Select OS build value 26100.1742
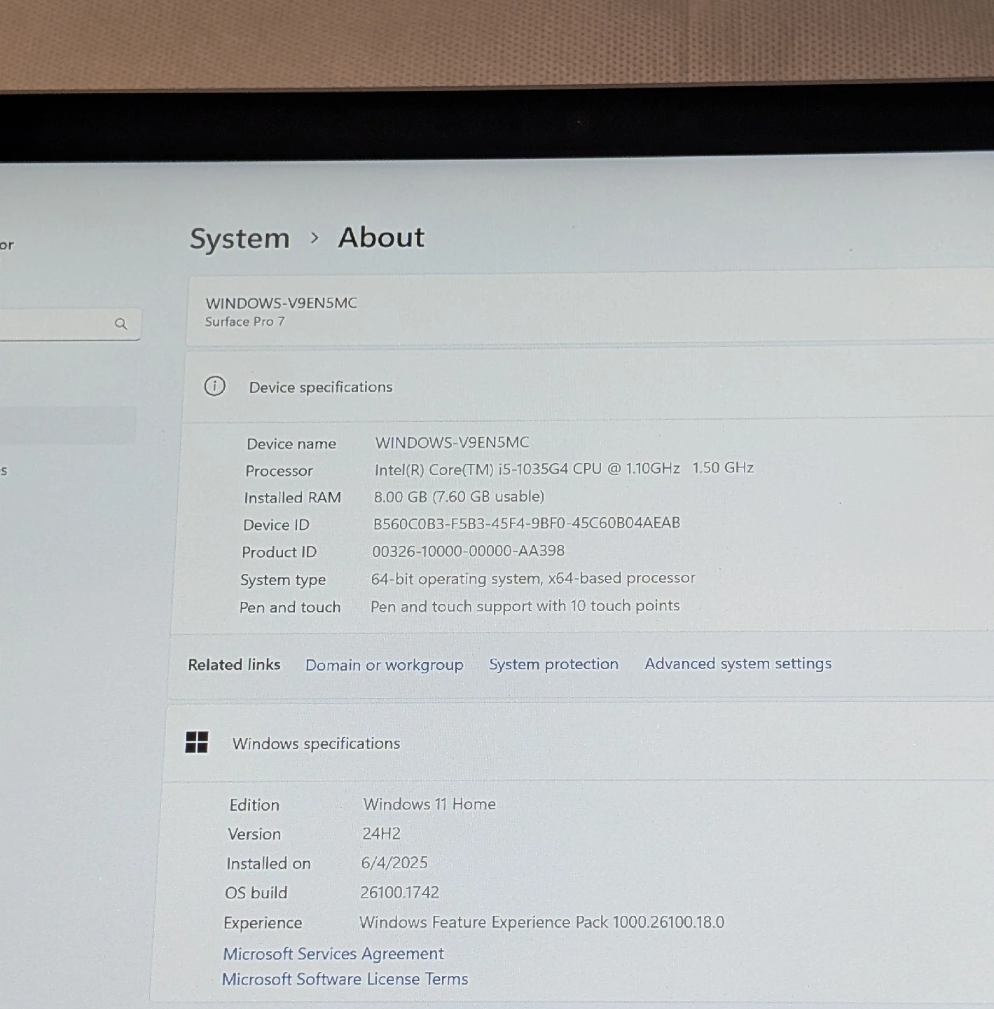This screenshot has height=1009, width=994. tap(399, 893)
